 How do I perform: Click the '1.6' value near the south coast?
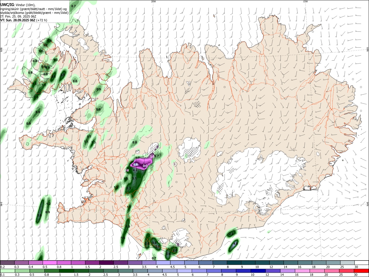click(123, 238)
